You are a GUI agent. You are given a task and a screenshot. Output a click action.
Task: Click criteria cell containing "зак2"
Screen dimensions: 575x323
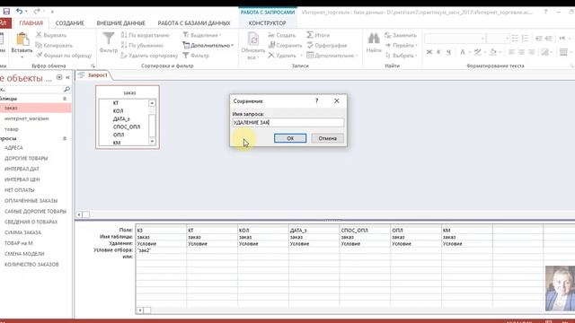pos(161,250)
